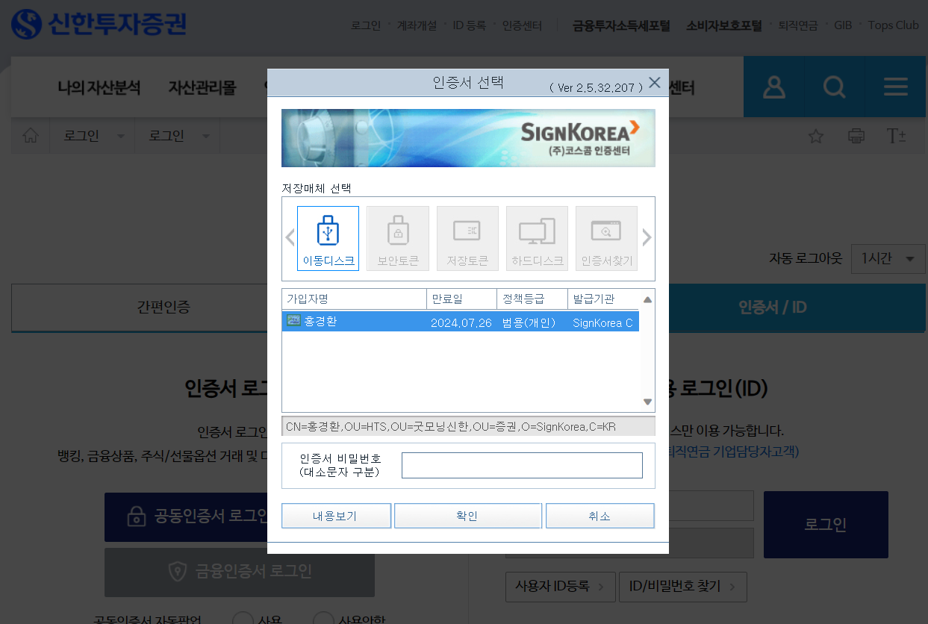928x624 pixels.
Task: Print the page with printer icon
Action: point(856,136)
